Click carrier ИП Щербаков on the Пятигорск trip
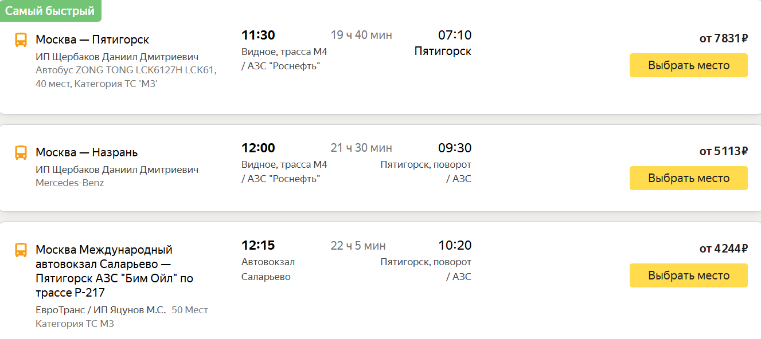Screen dimensions: 761x339 (x=117, y=57)
